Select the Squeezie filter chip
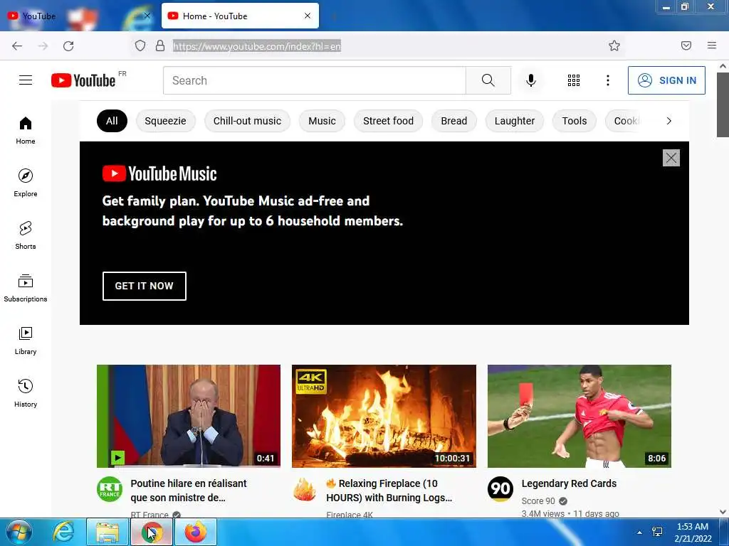729x546 pixels. (x=165, y=121)
